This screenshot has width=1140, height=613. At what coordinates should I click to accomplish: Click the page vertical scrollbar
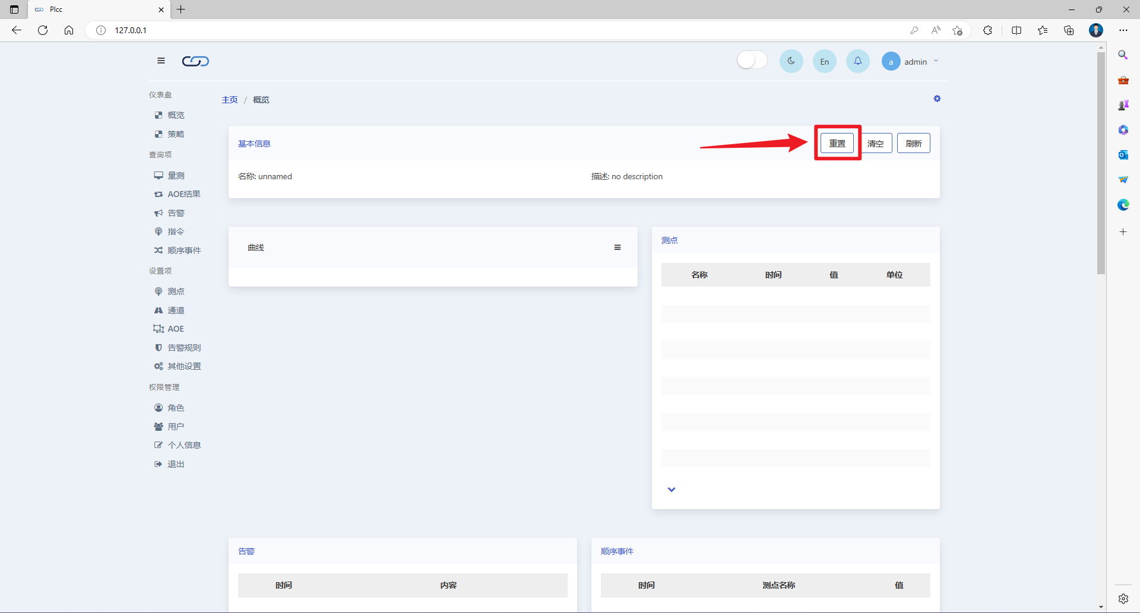(1101, 163)
